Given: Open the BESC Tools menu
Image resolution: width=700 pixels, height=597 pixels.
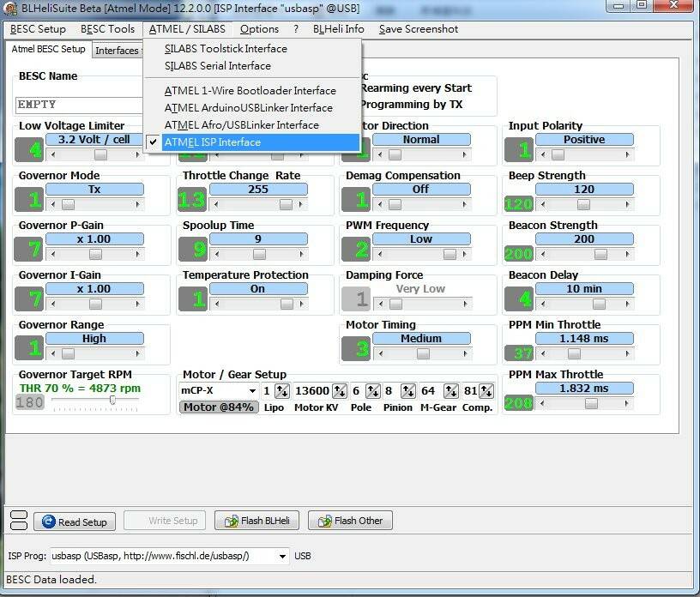Looking at the screenshot, I should coord(107,29).
